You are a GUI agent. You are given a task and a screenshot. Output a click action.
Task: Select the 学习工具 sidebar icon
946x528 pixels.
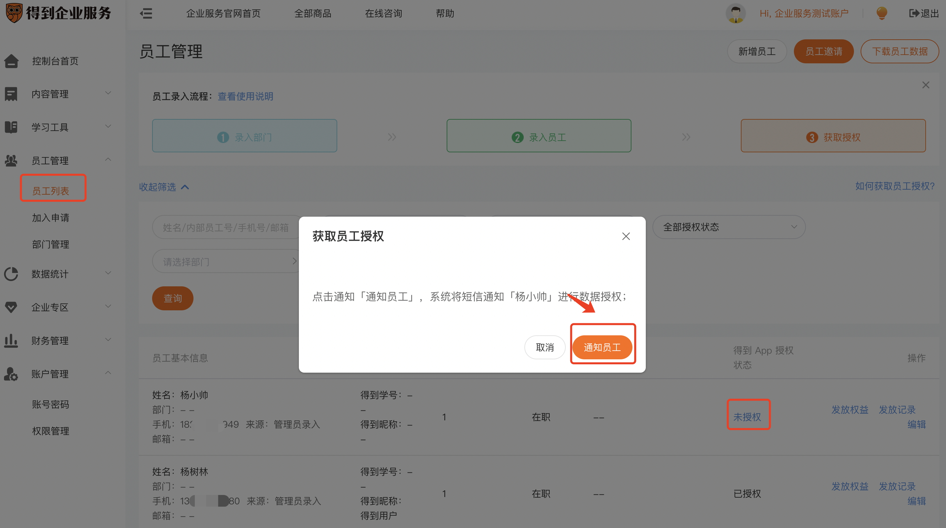pyautogui.click(x=11, y=127)
